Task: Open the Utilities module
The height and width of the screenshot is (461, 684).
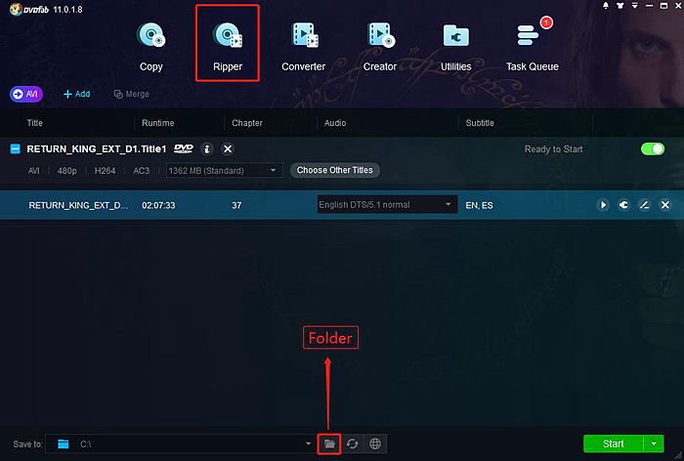Action: tap(456, 47)
